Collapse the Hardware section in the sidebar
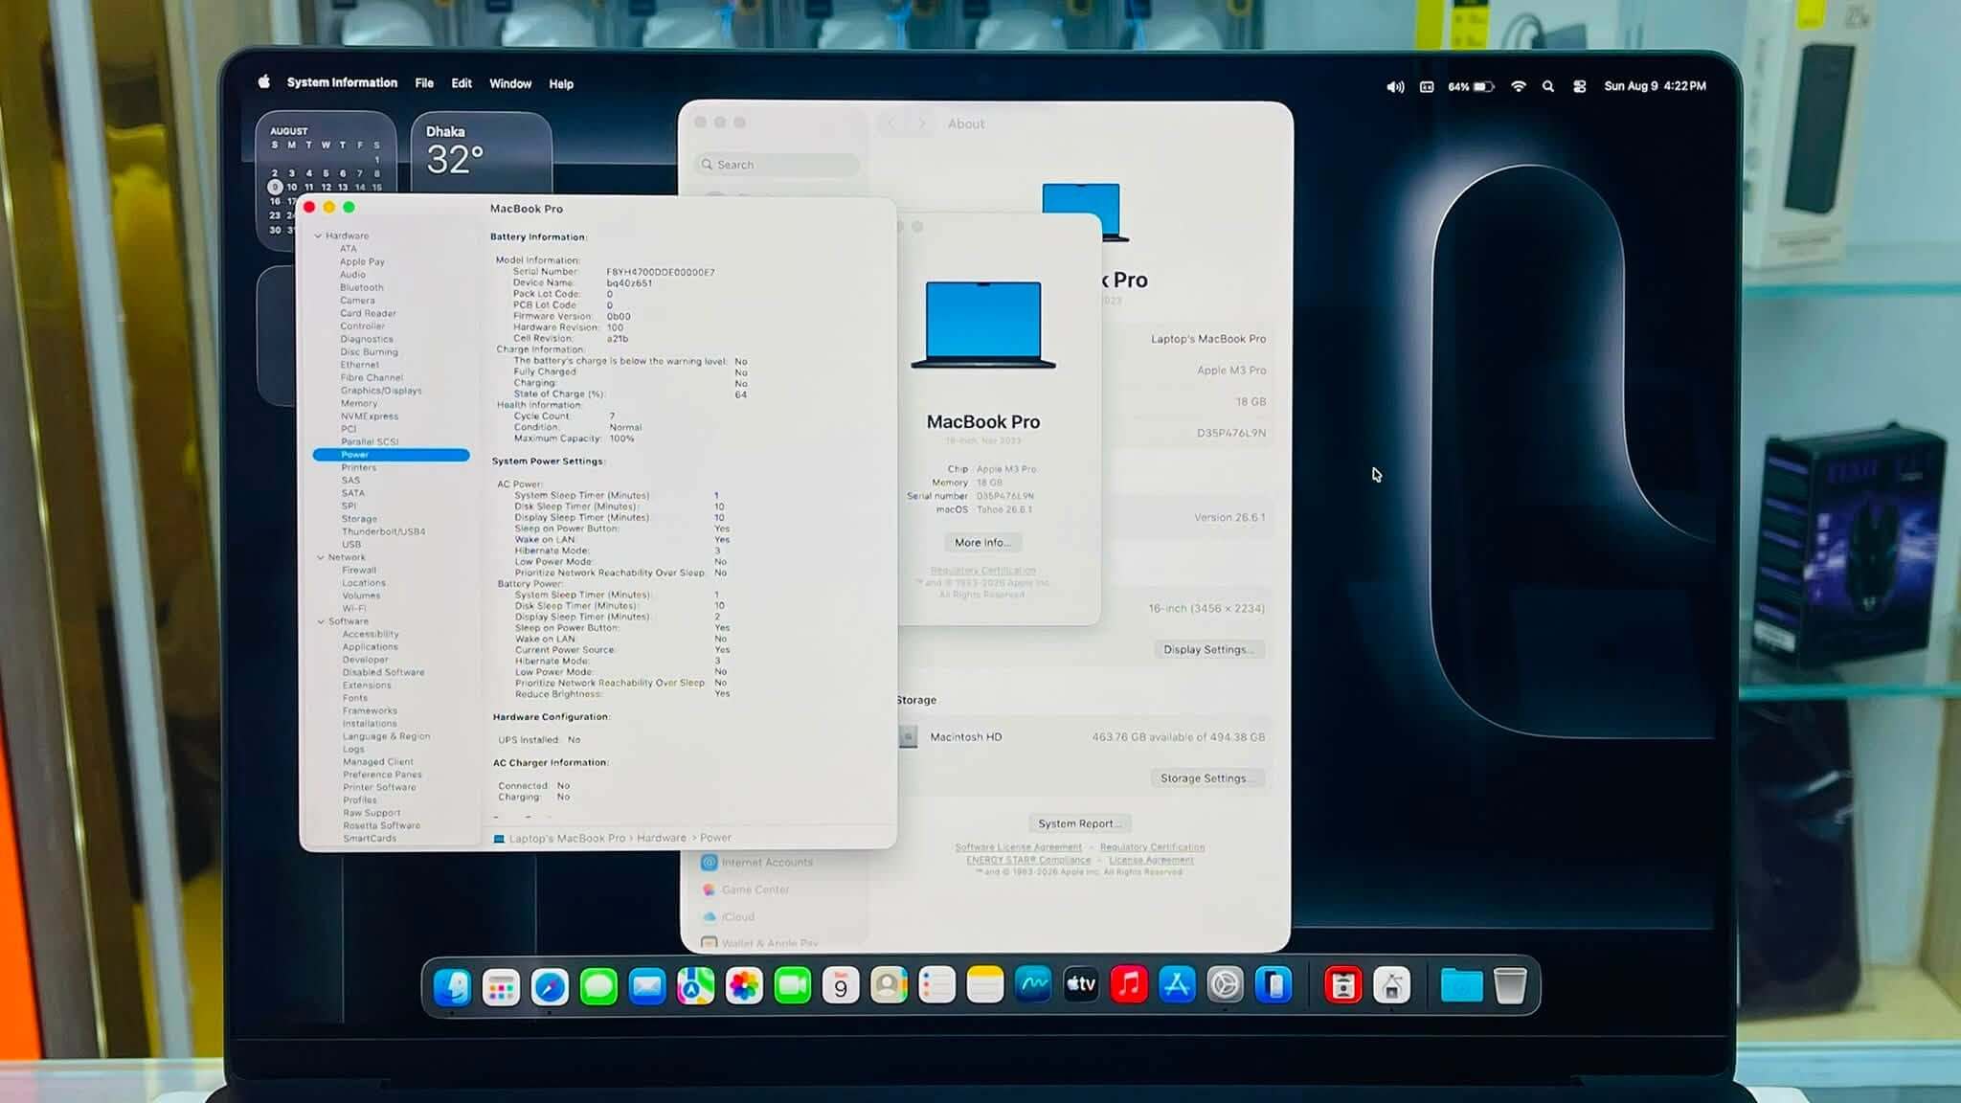This screenshot has height=1103, width=1961. coord(319,236)
